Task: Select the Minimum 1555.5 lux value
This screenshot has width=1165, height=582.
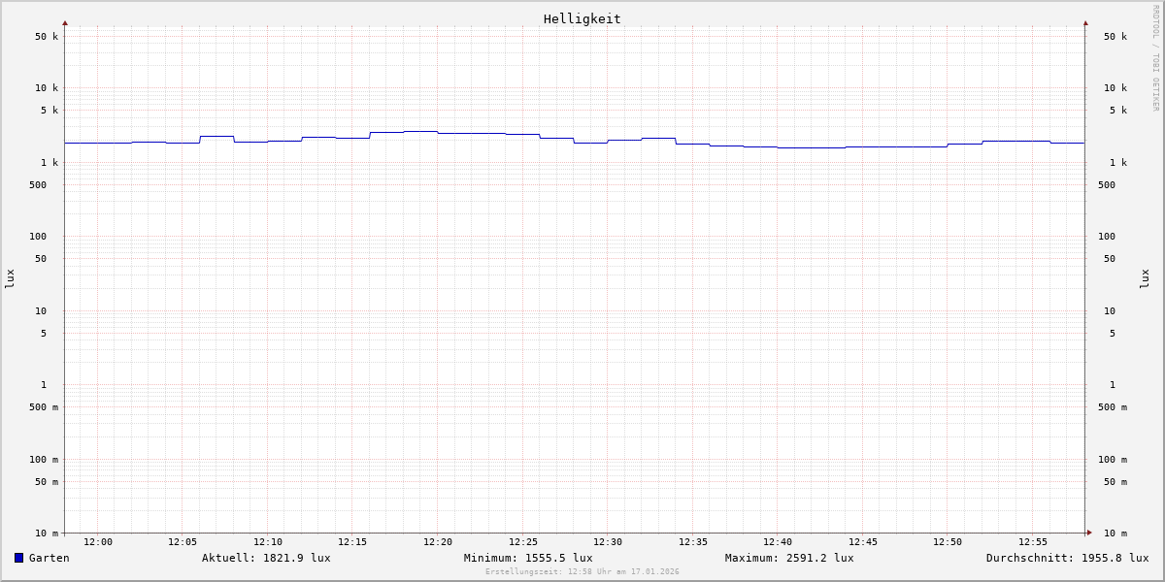Action: [x=528, y=558]
